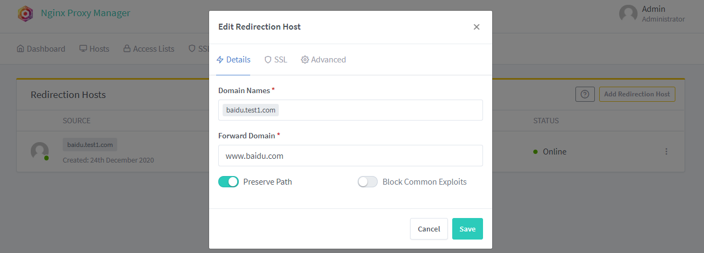Click the Add Redirection Host button
Viewport: 704px width, 253px height.
click(x=636, y=94)
